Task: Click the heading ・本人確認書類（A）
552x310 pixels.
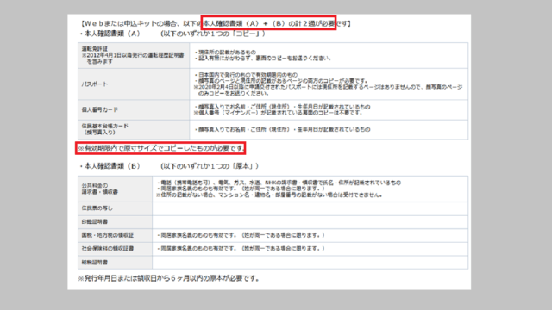Action: [x=110, y=34]
